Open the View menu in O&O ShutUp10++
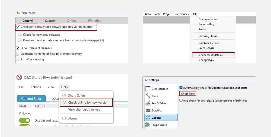The image size is (271, 137). pos(51,87)
